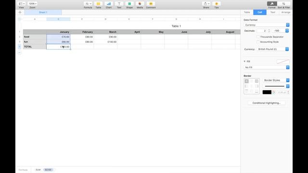308x173 pixels.
Task: Open Conditional Highlighting…
Action: click(266, 103)
